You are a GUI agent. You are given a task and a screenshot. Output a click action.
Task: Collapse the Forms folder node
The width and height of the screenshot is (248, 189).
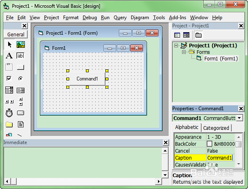(184, 52)
